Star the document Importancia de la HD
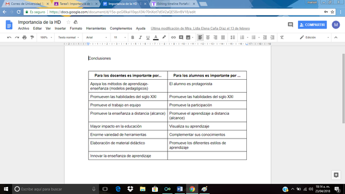The width and height of the screenshot is (345, 194). coord(68,22)
